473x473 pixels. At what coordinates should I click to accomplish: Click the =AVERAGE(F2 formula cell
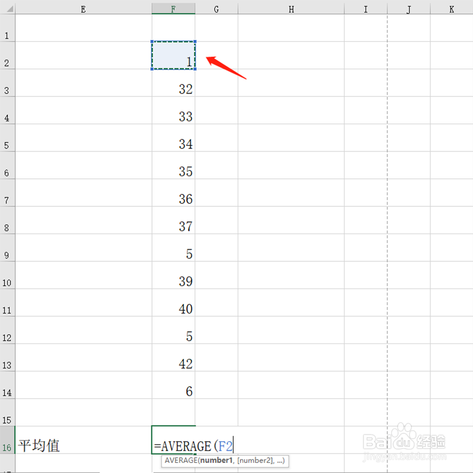pyautogui.click(x=193, y=440)
